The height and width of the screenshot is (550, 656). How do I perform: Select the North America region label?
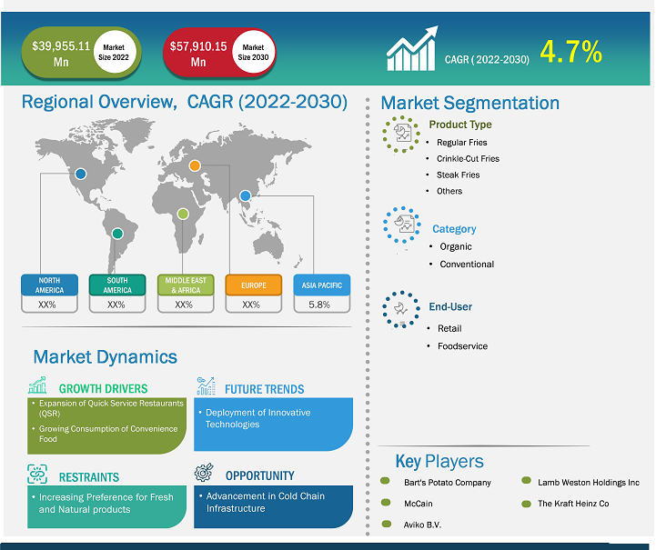coord(48,285)
